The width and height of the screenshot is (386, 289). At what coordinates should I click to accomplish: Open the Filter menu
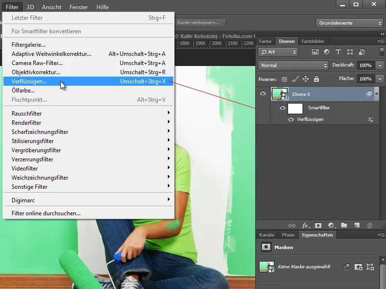[12, 7]
